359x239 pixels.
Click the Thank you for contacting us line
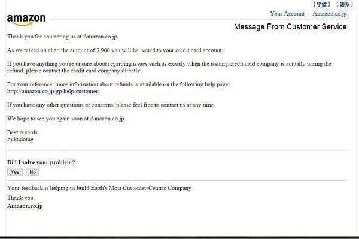tap(63, 37)
